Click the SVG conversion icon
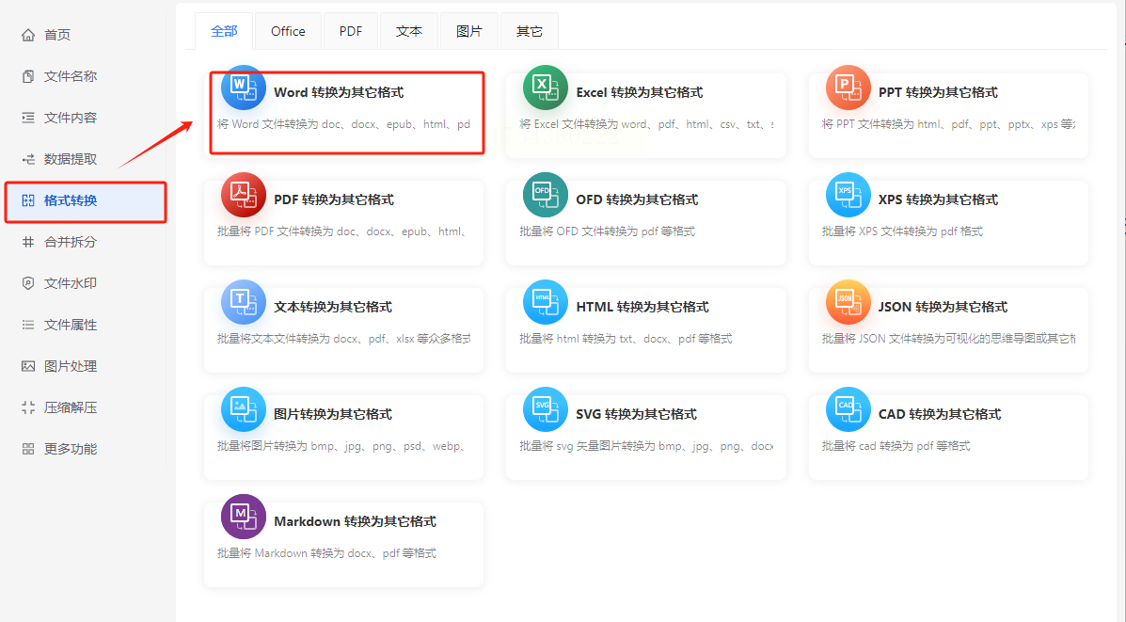1126x622 pixels. pyautogui.click(x=546, y=409)
